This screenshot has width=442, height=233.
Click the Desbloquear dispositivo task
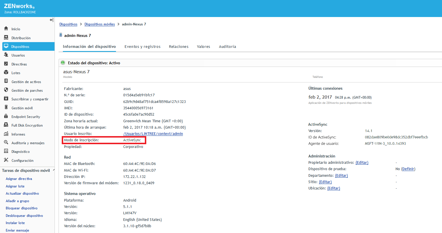(x=24, y=216)
